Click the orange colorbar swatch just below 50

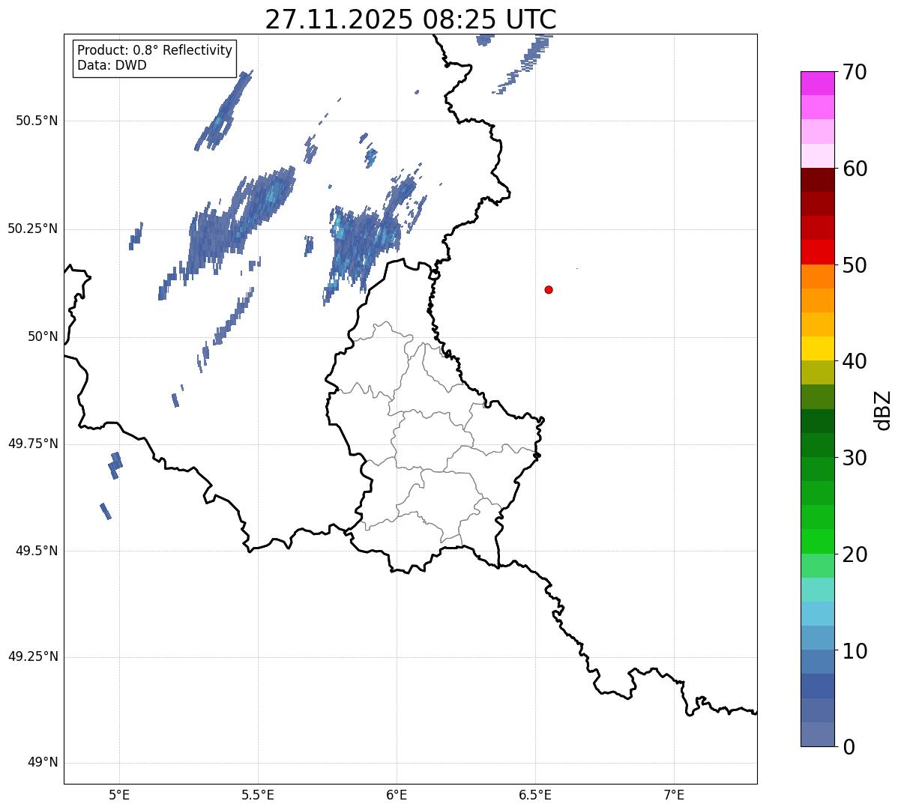click(x=817, y=276)
